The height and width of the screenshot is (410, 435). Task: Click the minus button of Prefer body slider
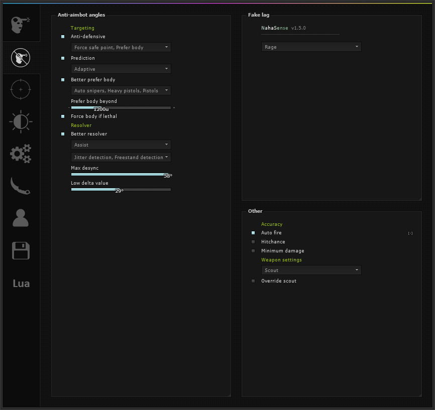tap(69, 107)
